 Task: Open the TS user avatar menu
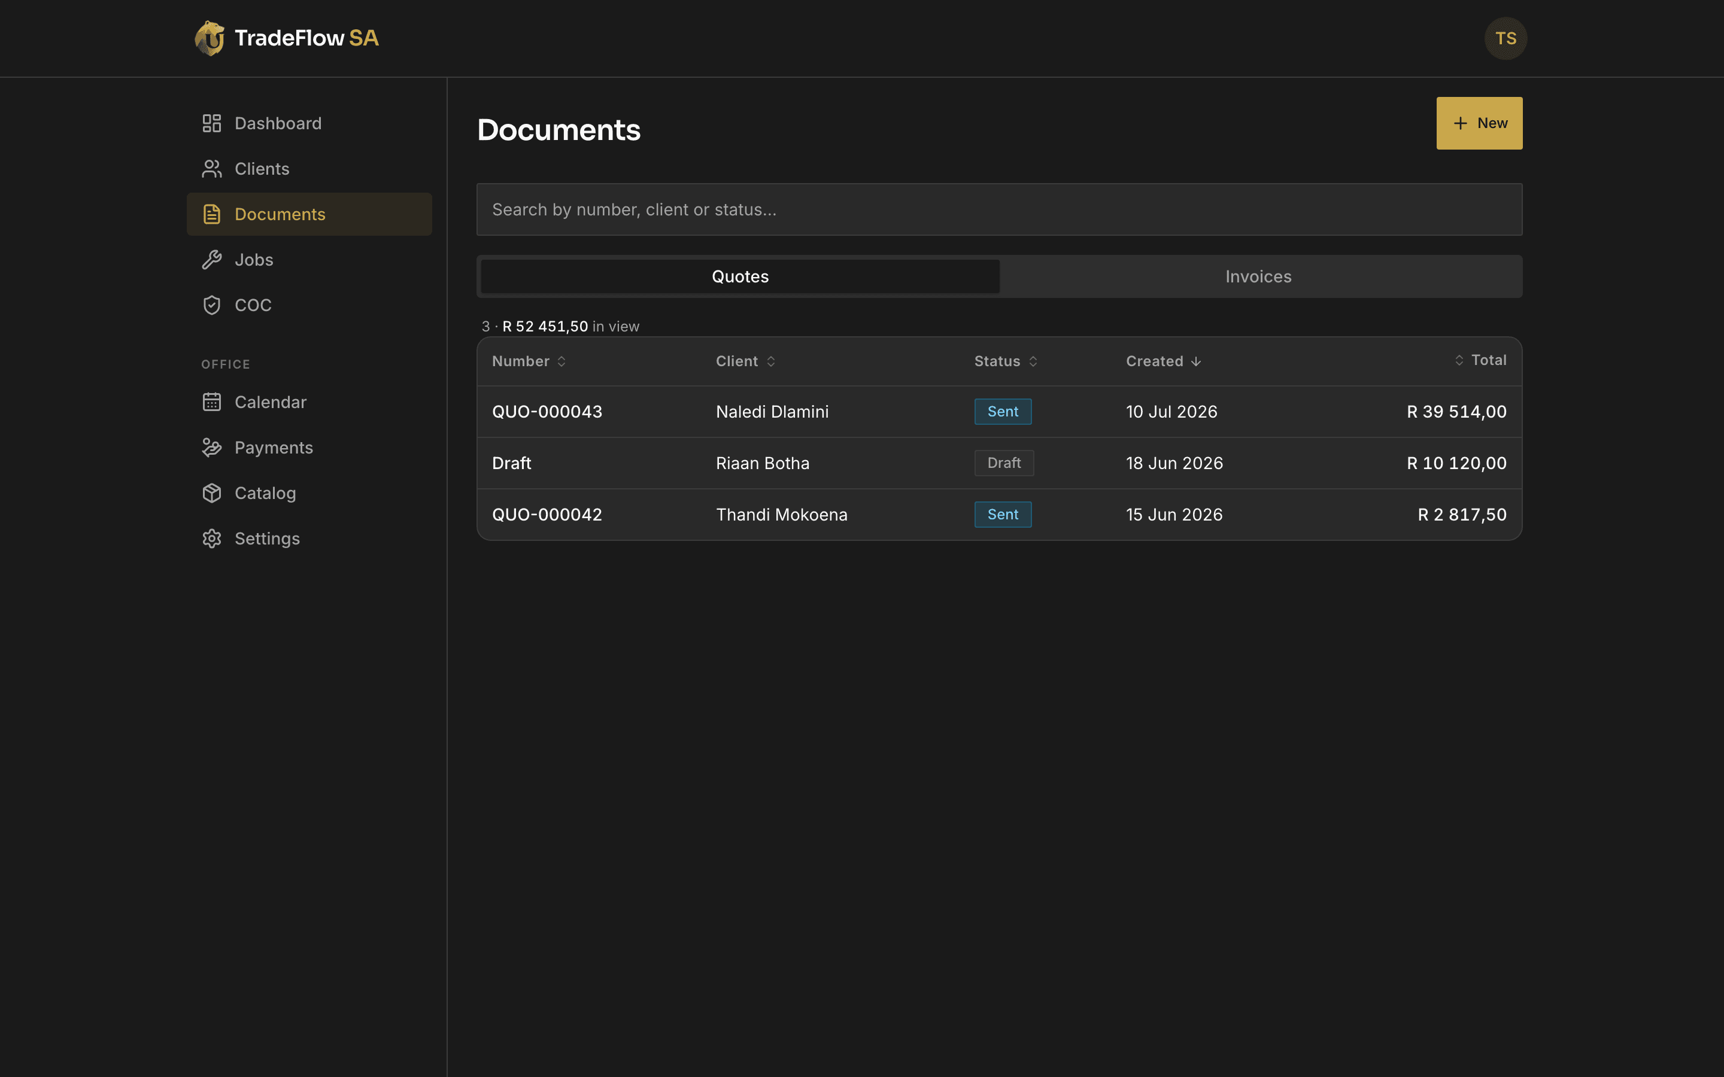click(x=1506, y=38)
